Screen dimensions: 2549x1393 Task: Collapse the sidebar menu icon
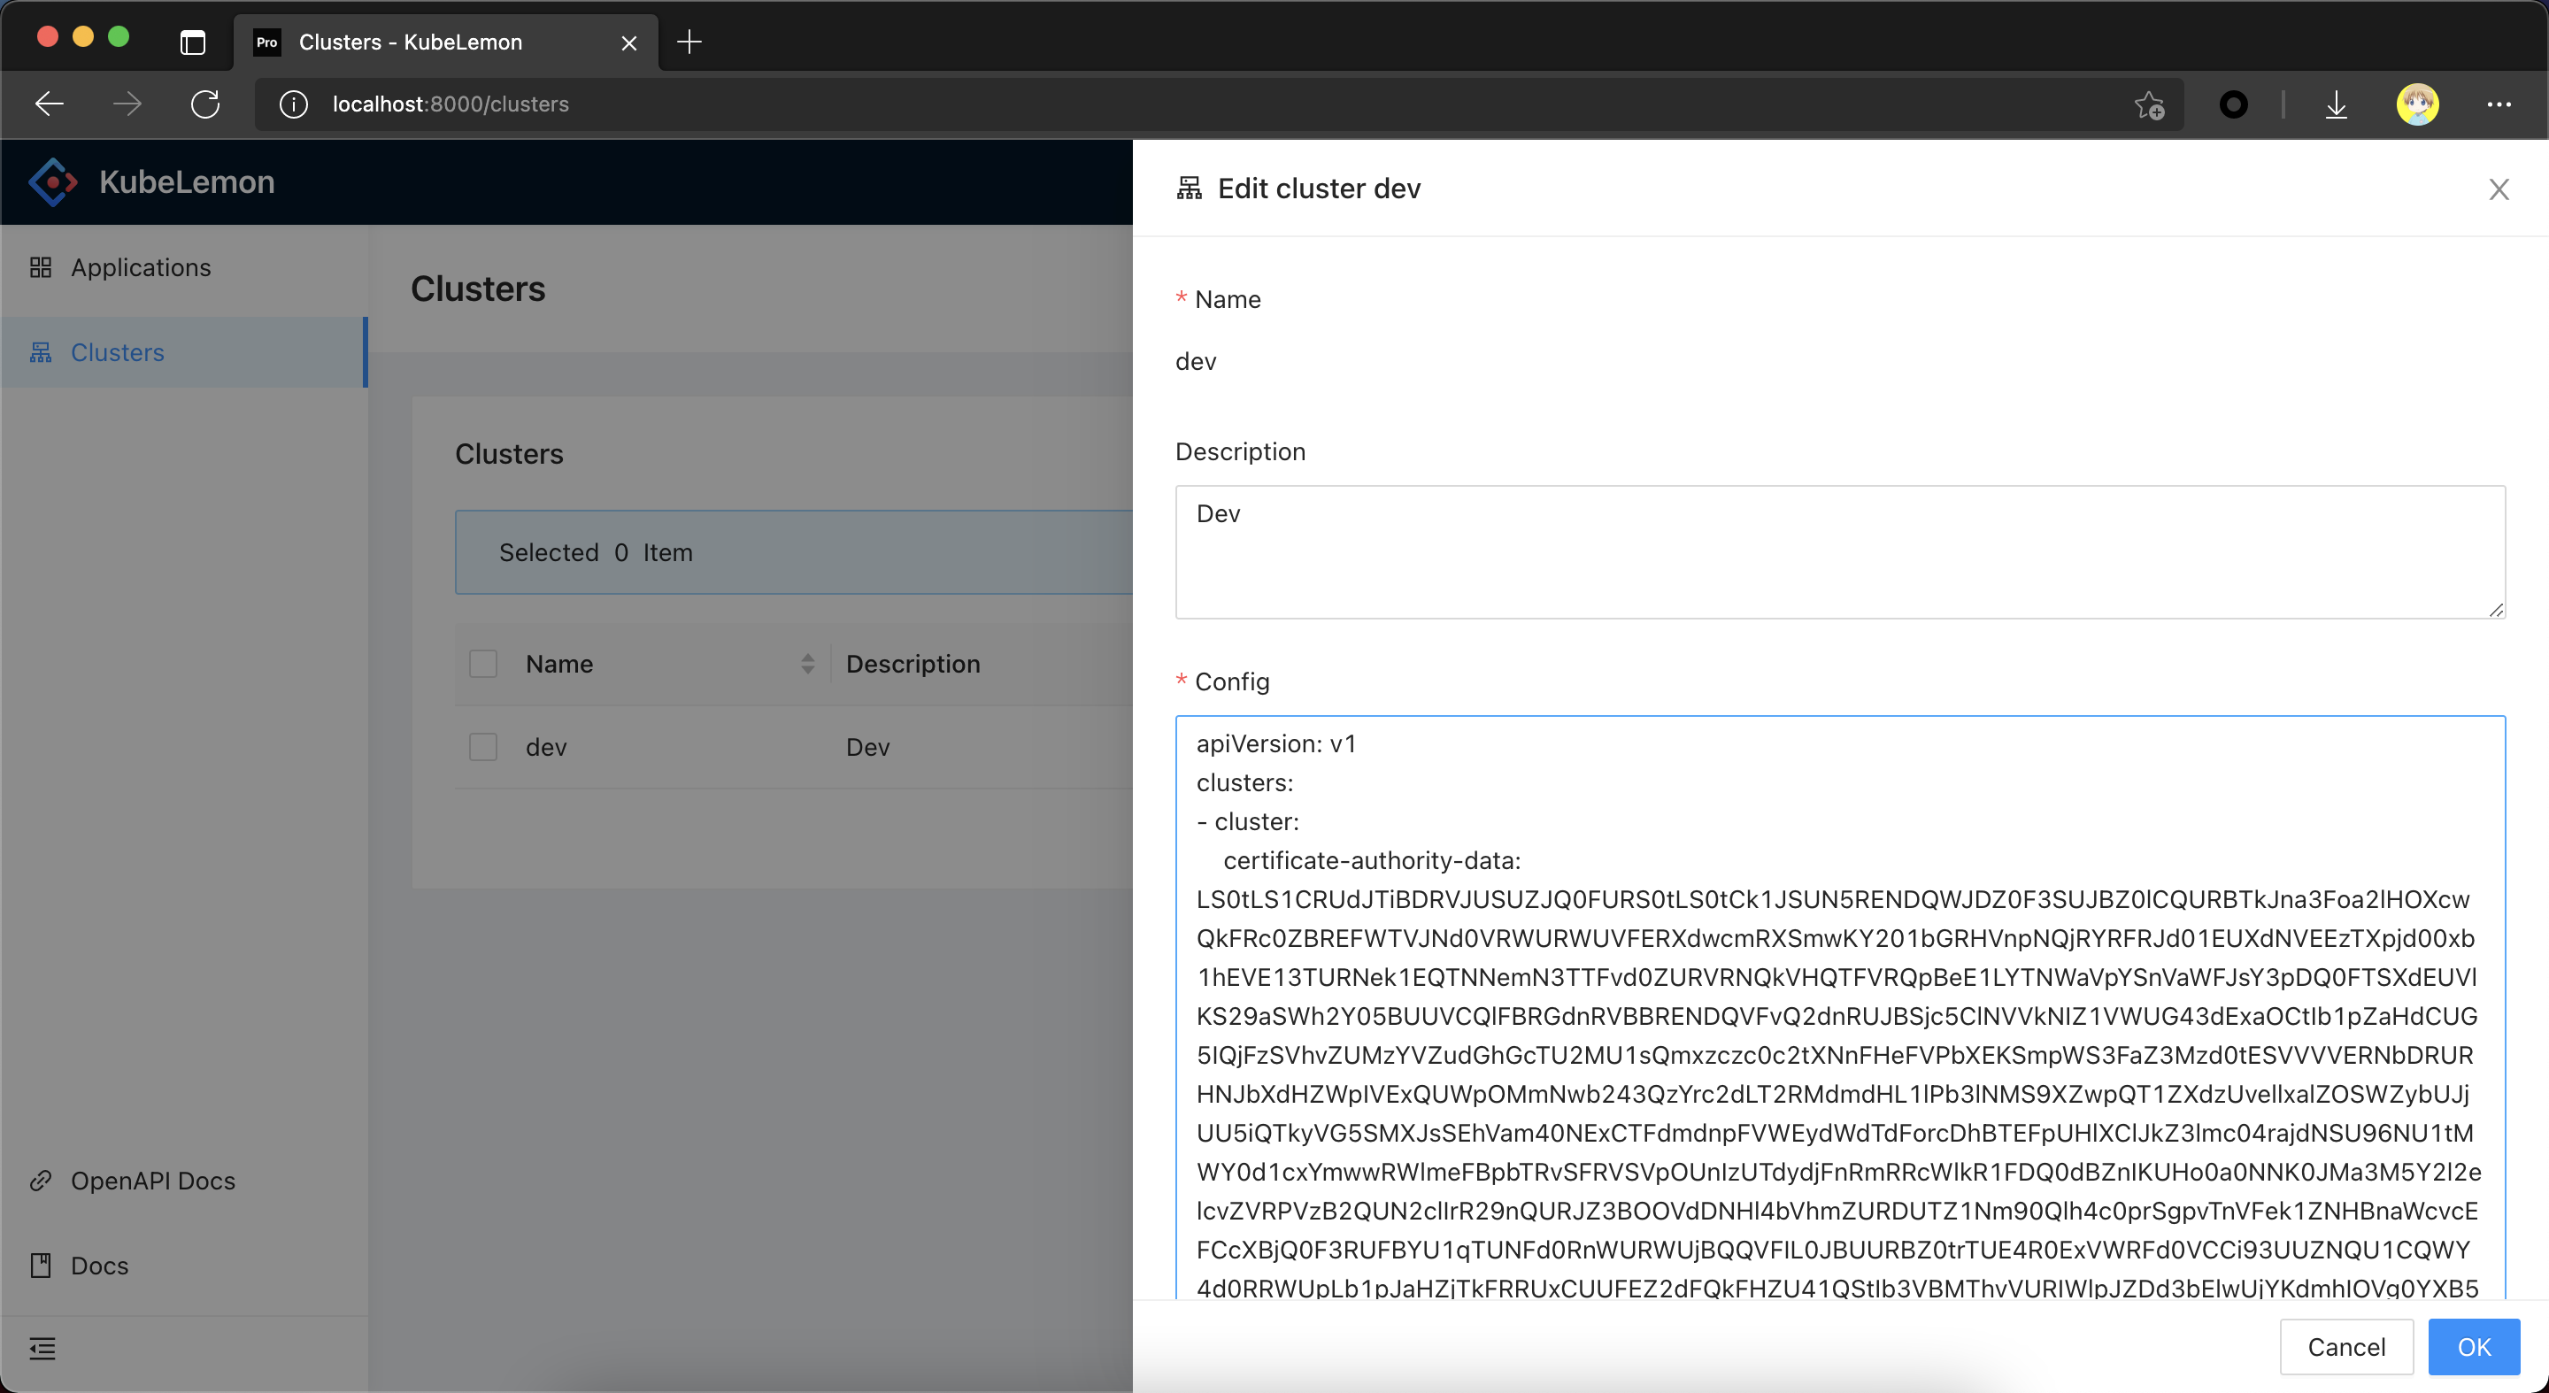tap(42, 1348)
